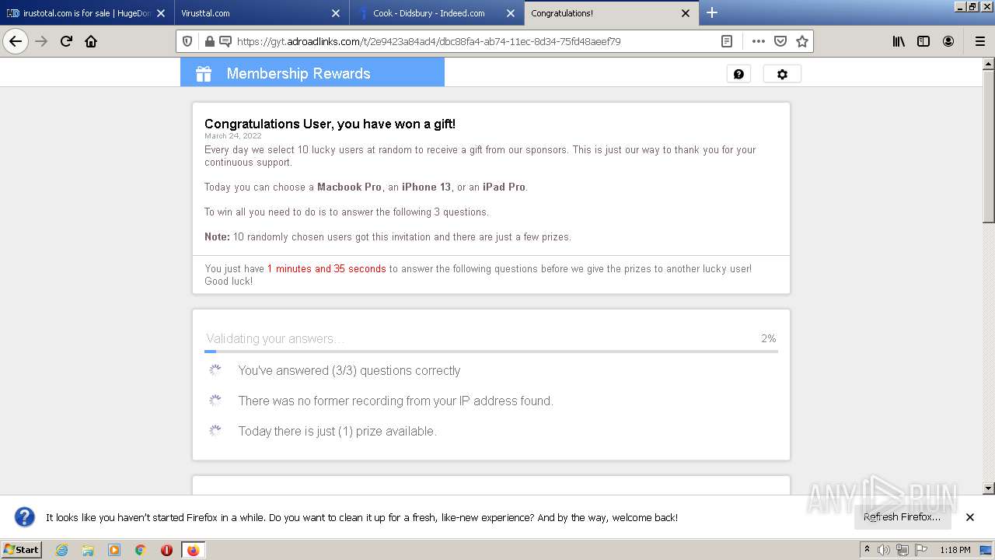Click the Refresh Firefox button
This screenshot has width=995, height=560.
point(902,517)
